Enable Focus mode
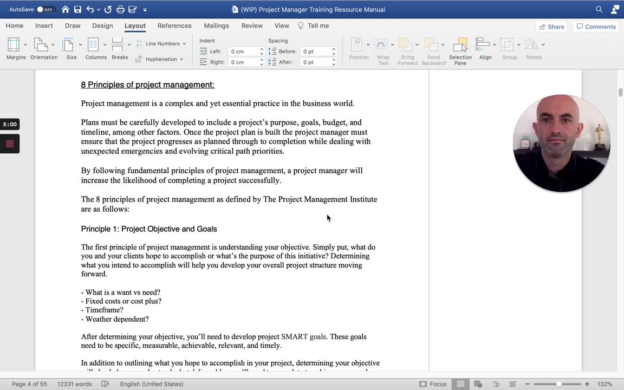The height and width of the screenshot is (390, 624). tap(433, 384)
